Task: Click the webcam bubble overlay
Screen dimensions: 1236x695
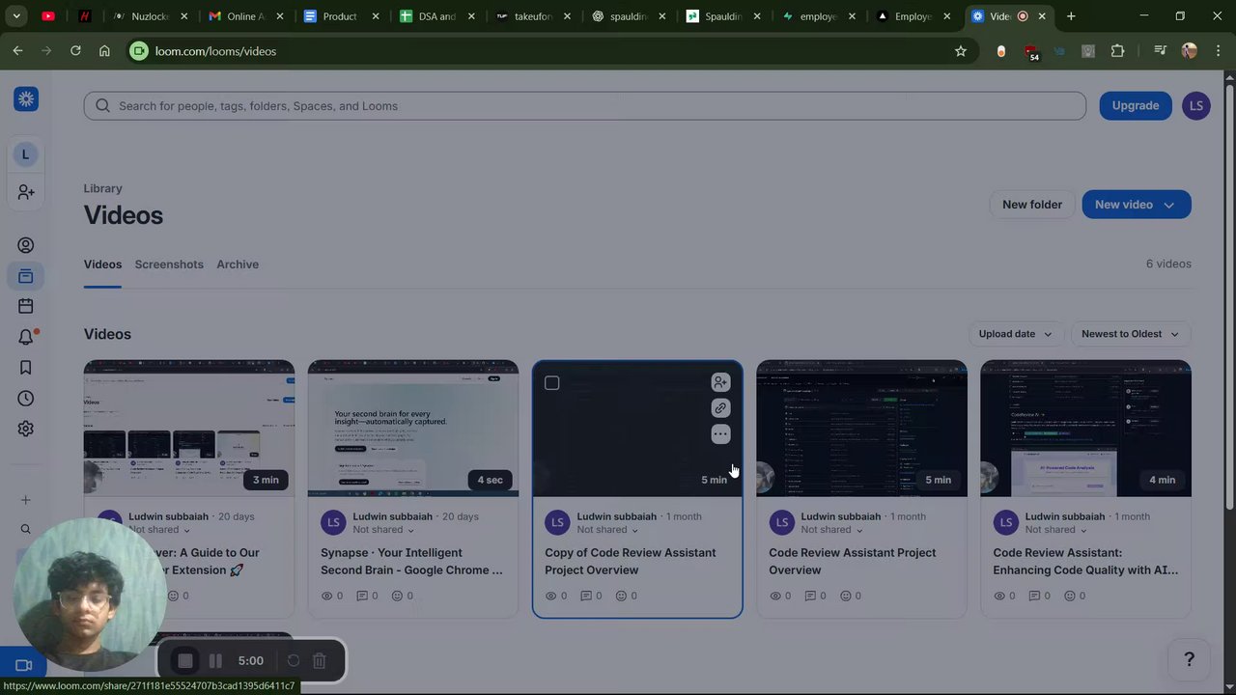Action: (89, 596)
